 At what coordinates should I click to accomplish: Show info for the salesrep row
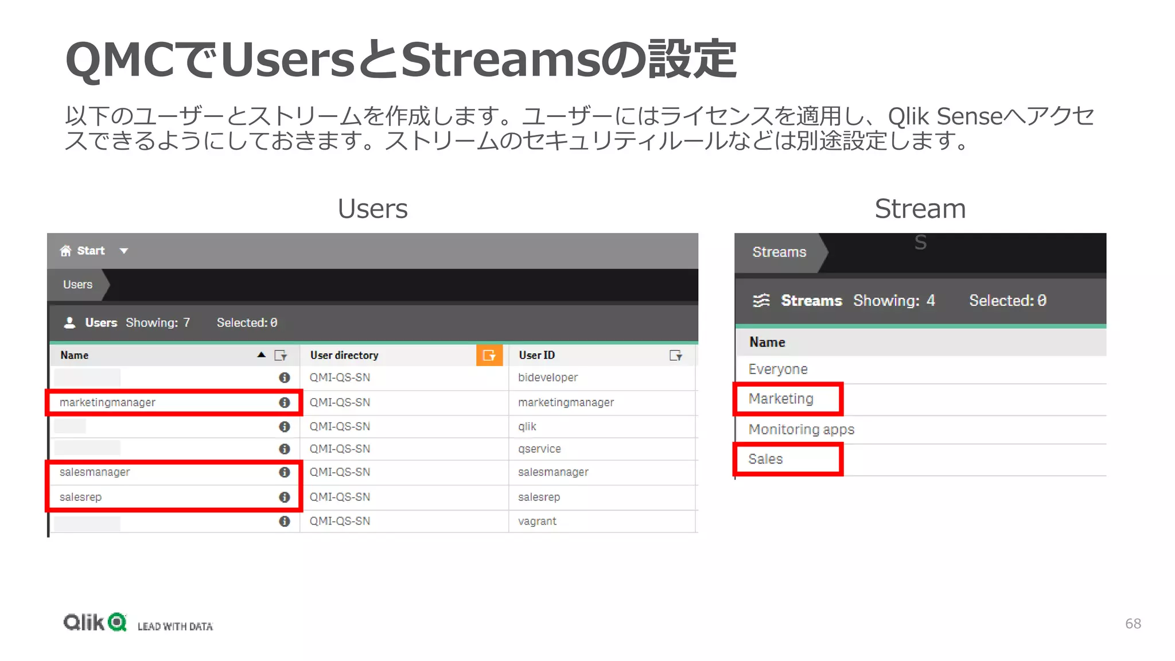[x=285, y=497]
